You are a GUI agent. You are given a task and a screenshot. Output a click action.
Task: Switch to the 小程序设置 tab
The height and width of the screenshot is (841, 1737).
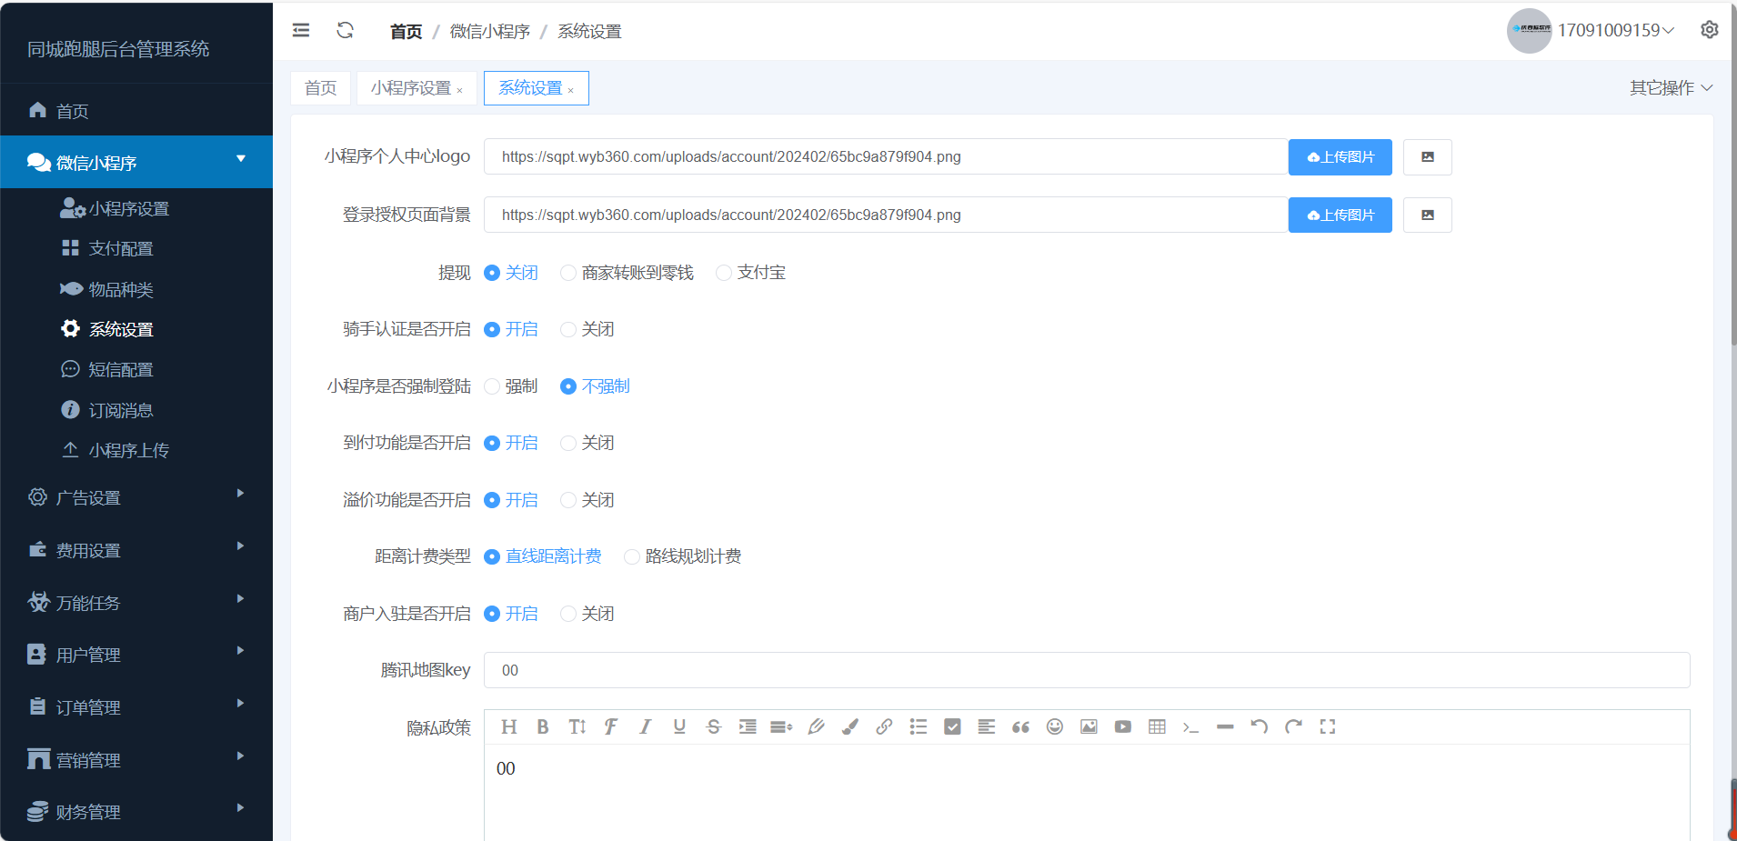(x=411, y=88)
